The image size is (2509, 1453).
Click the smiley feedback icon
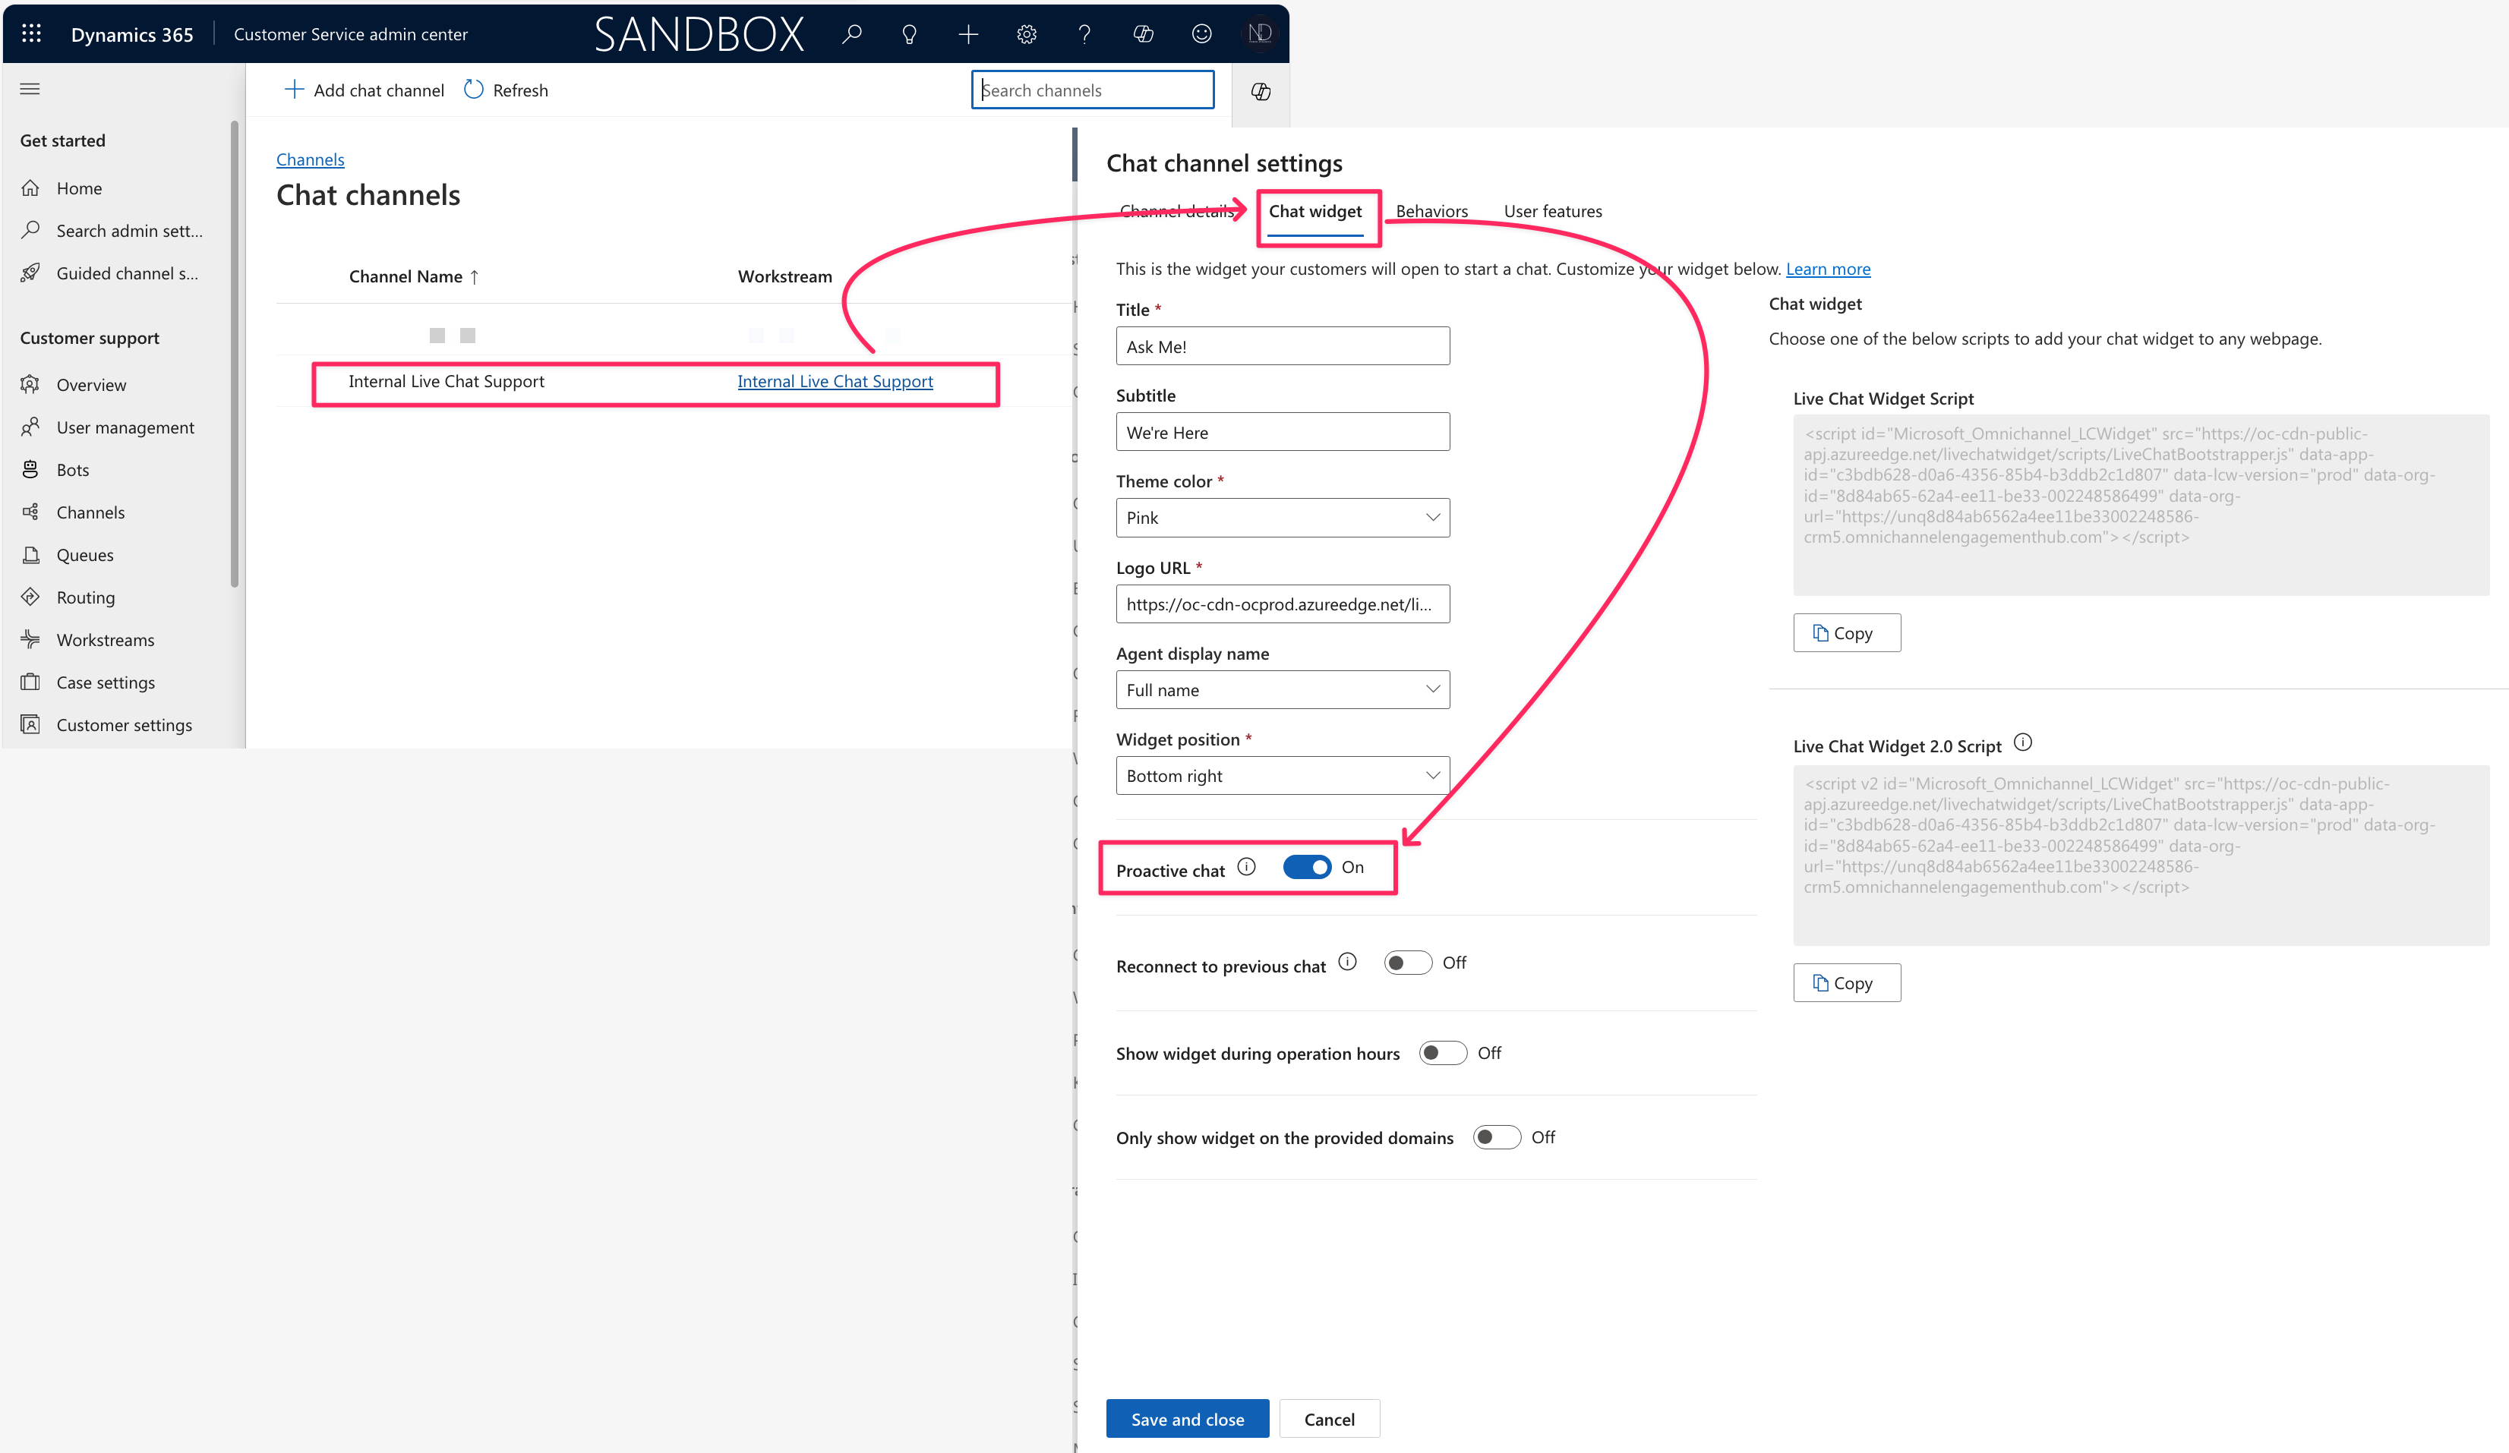pyautogui.click(x=1202, y=34)
